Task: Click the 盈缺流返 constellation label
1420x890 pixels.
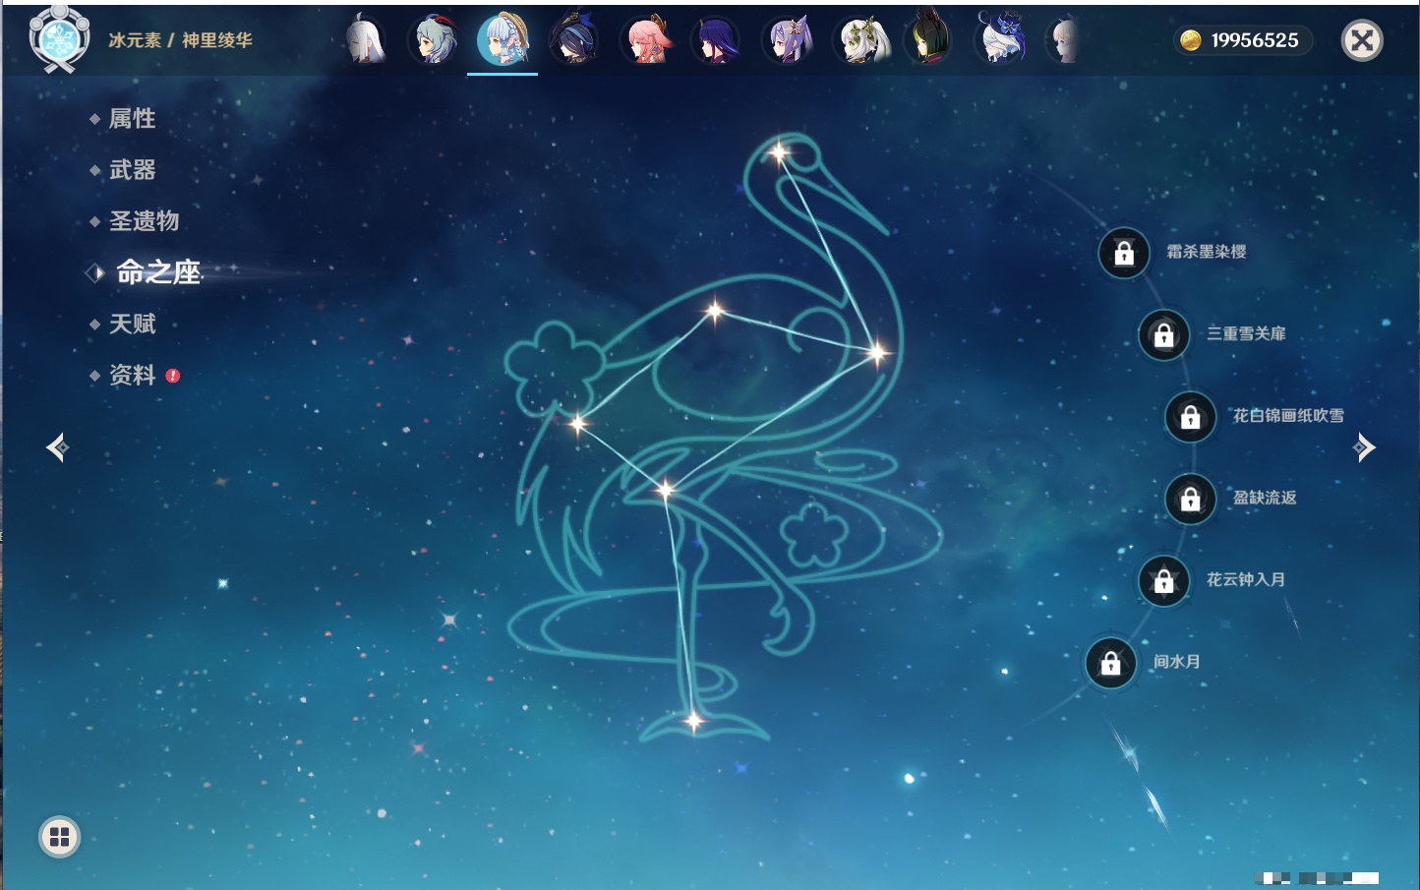Action: (1265, 498)
